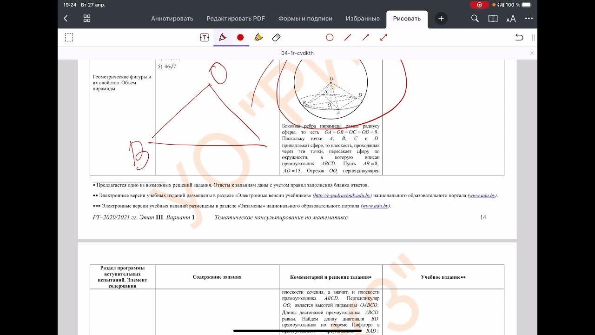Open the Избранные tab

[363, 19]
